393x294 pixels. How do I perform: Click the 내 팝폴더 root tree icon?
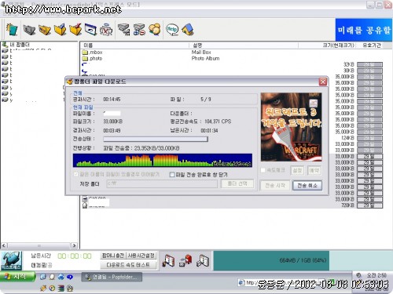(5, 45)
